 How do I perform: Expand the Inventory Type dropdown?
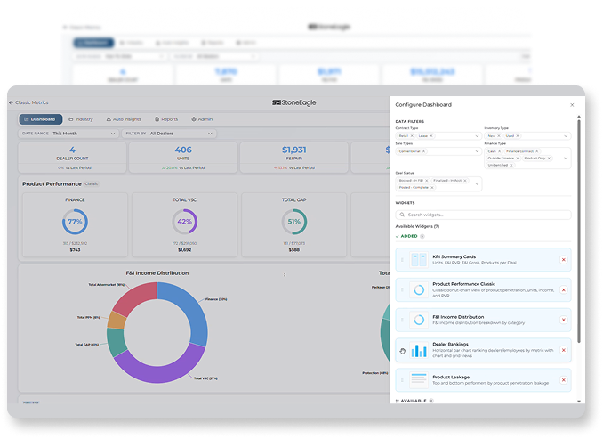point(566,136)
